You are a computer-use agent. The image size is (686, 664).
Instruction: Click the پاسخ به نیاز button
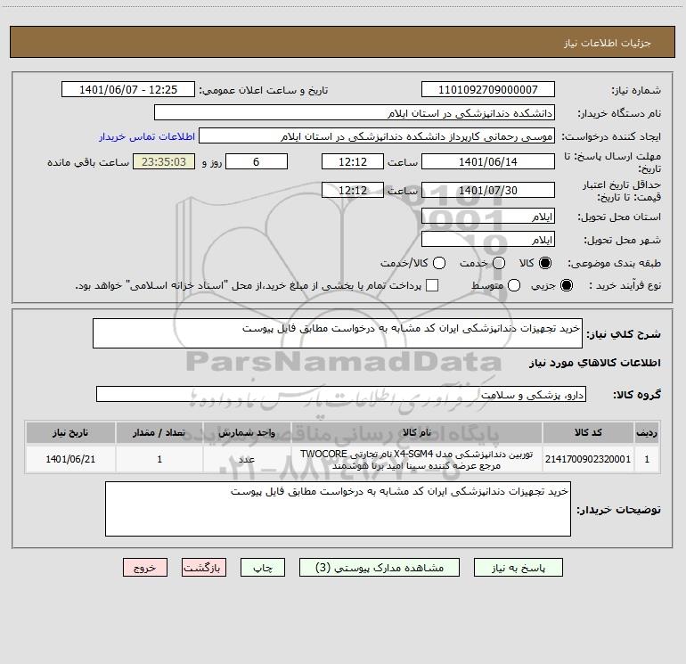pos(518,567)
